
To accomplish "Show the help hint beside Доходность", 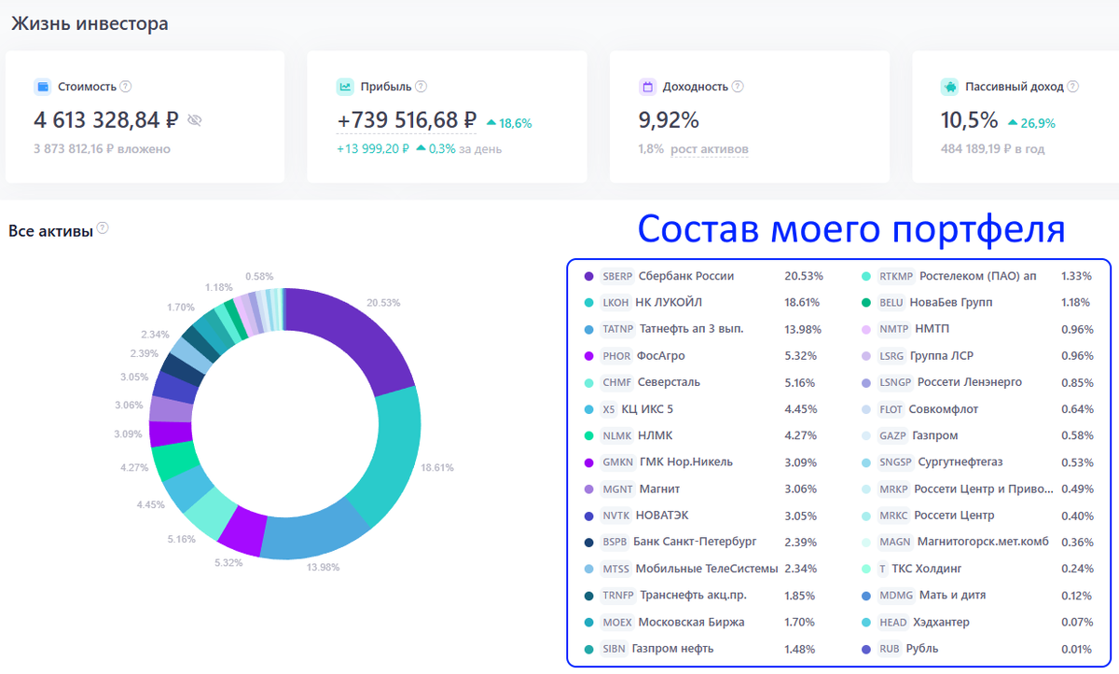I will [x=738, y=87].
